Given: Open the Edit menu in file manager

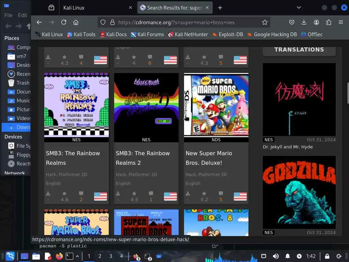Looking at the screenshot, I should point(22,15).
